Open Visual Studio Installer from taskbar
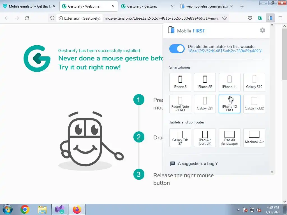The image size is (287, 215). [x=60, y=209]
